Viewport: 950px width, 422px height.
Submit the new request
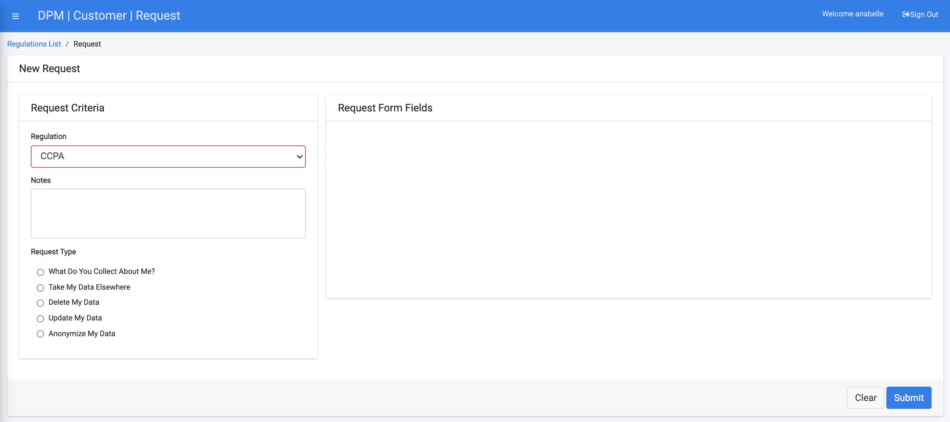tap(909, 398)
